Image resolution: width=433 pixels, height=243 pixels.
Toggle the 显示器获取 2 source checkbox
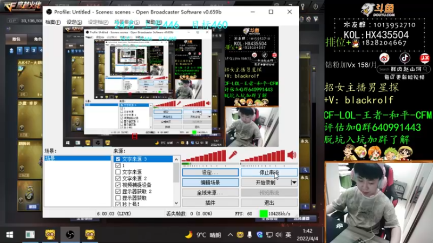click(x=118, y=191)
